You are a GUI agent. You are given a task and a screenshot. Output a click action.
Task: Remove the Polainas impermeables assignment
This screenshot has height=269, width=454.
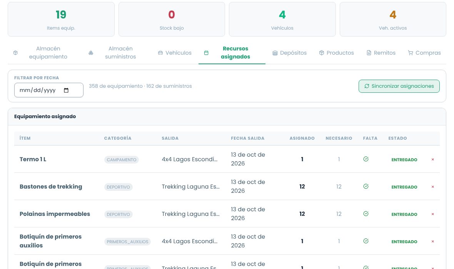click(432, 214)
